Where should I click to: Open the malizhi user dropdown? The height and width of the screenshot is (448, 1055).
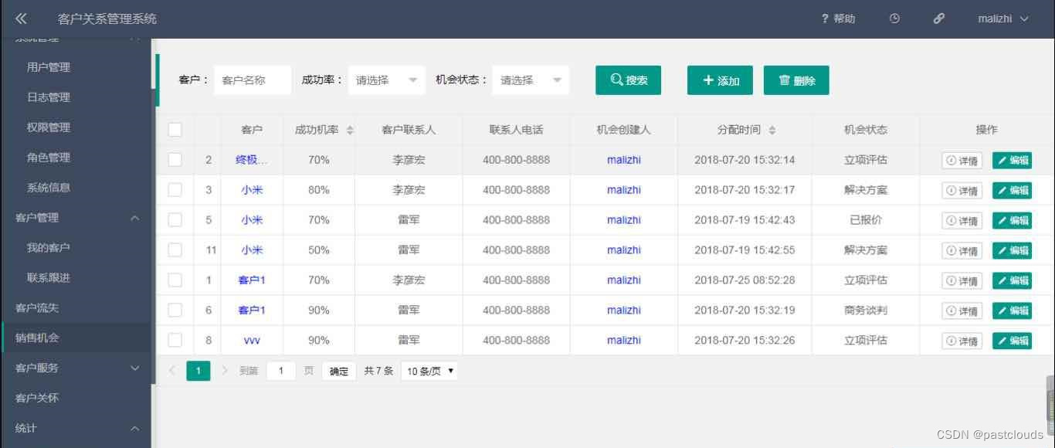[x=1003, y=19]
